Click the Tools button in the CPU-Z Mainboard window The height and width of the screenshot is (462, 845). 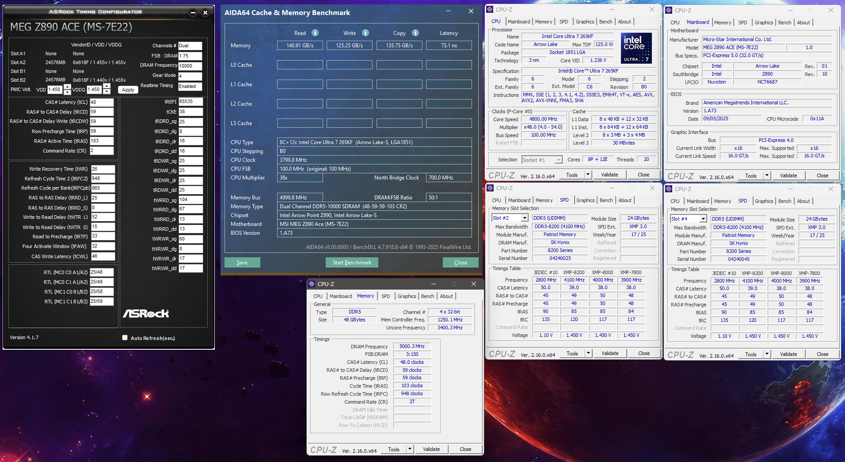click(751, 176)
